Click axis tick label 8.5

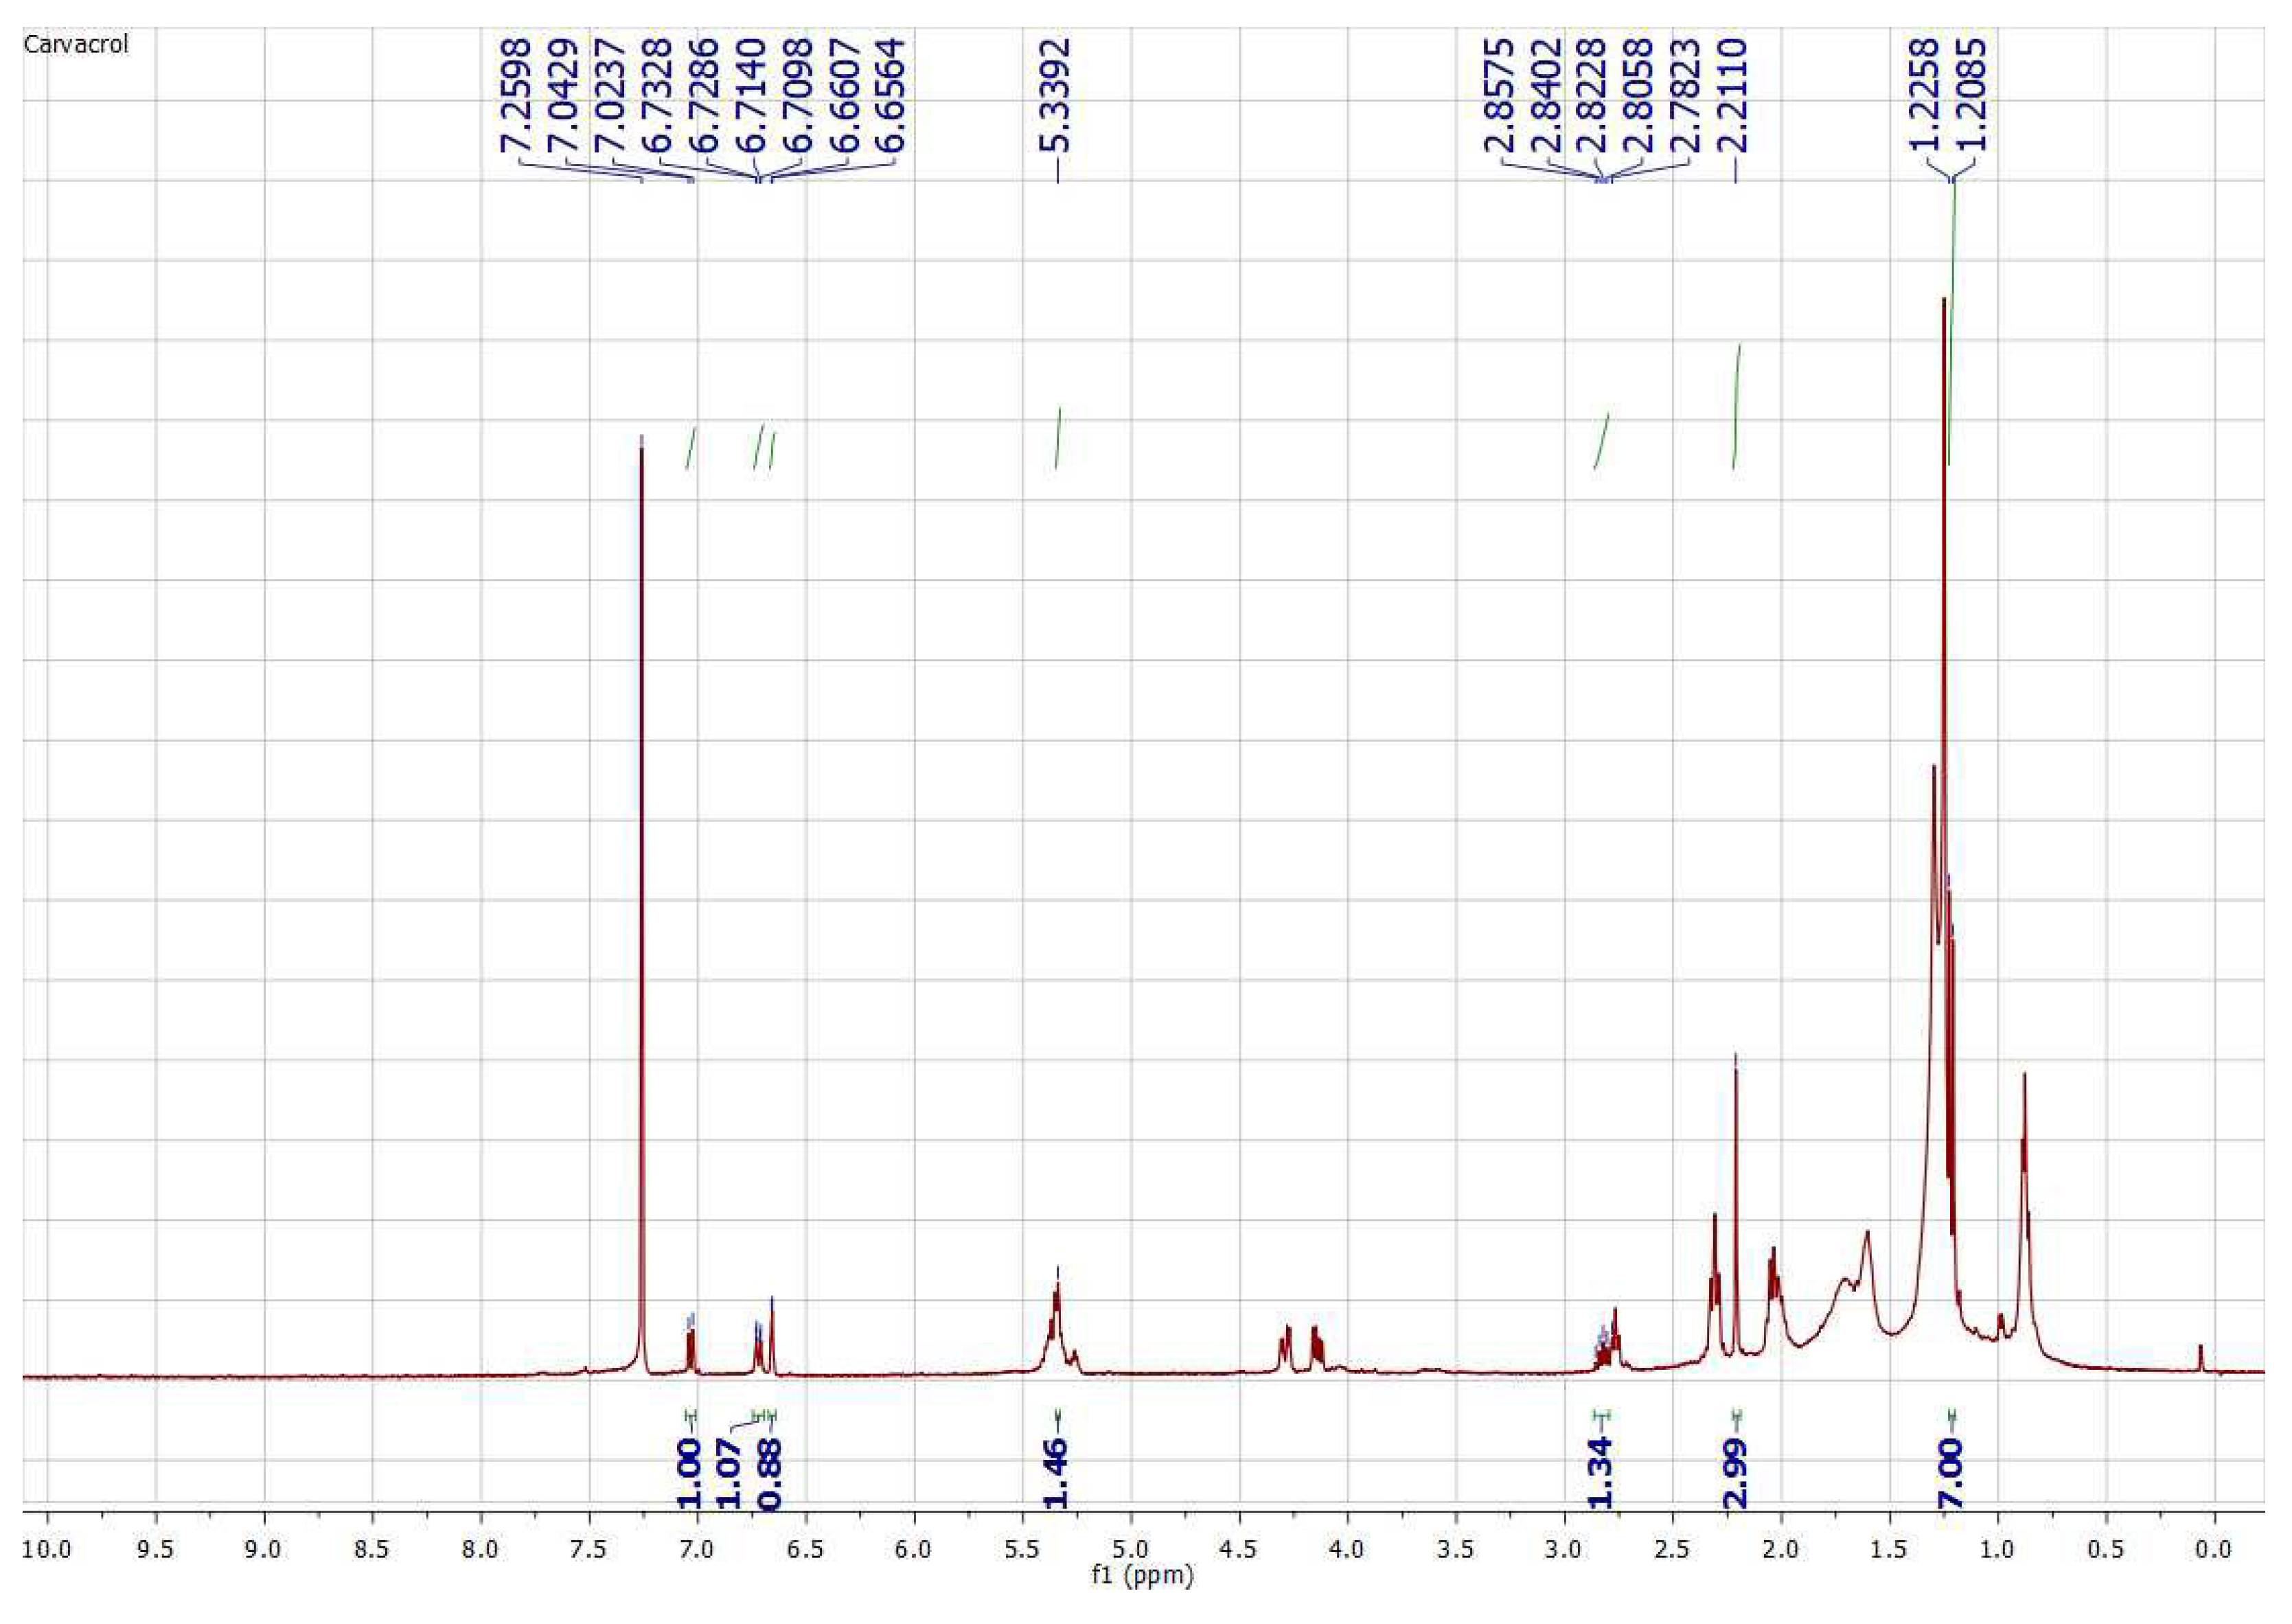[372, 1550]
